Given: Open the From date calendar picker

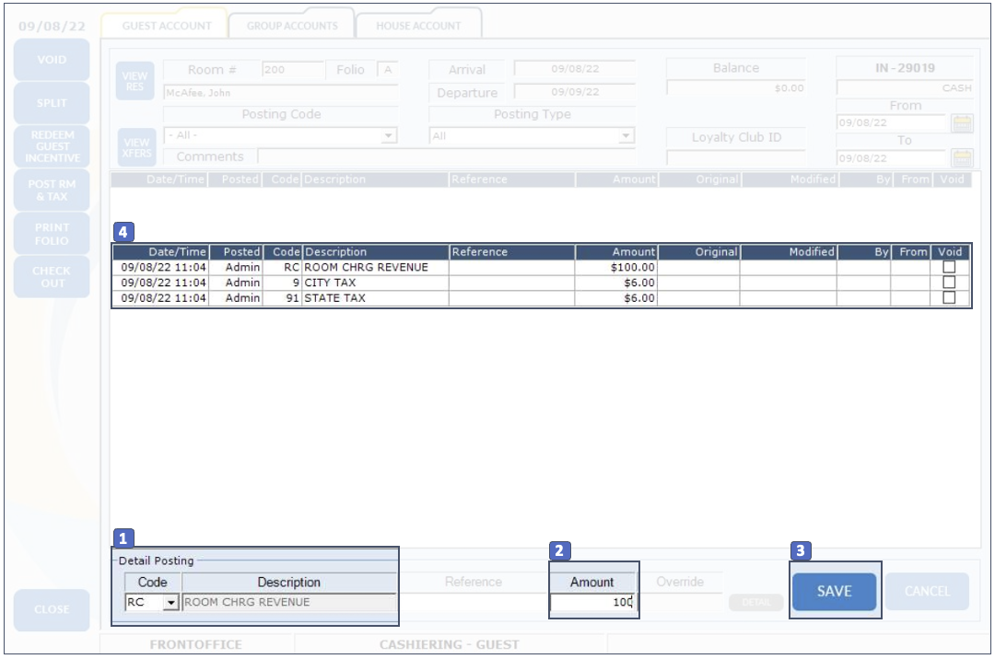Looking at the screenshot, I should (962, 123).
